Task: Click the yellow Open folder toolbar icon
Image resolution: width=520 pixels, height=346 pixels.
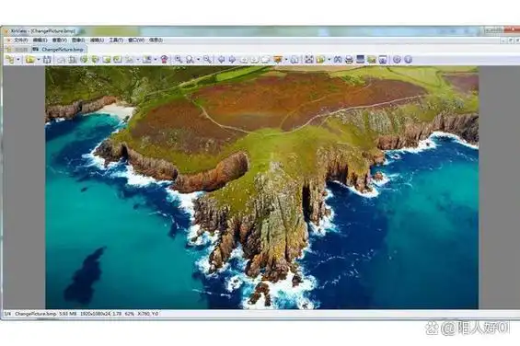Action: click(x=30, y=60)
